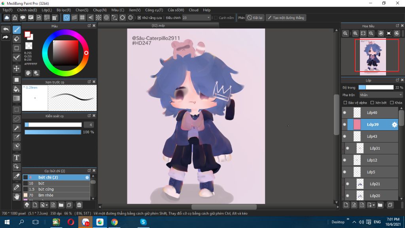Screen dimensions: 405x228
Task: Open the Bộ lọc(R) menu
Action: coord(64,10)
